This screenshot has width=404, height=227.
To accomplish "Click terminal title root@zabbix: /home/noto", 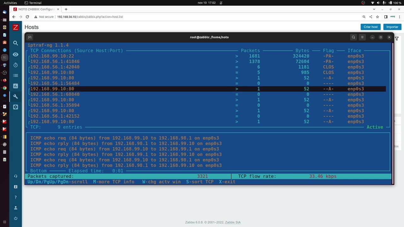I will tap(209, 37).
